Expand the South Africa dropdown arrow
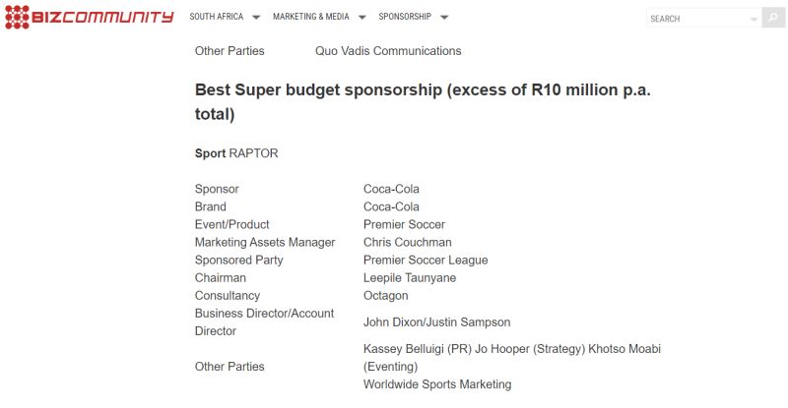Viewport: 788px width, 408px height. pos(256,17)
